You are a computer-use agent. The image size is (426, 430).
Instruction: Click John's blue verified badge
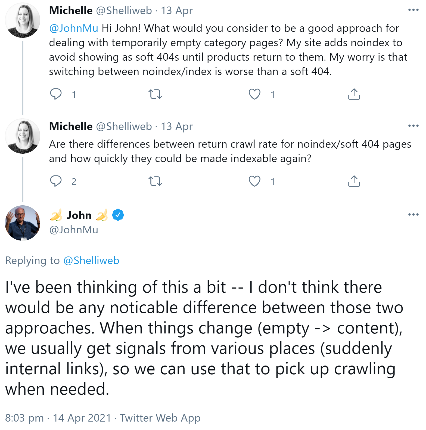(x=118, y=215)
